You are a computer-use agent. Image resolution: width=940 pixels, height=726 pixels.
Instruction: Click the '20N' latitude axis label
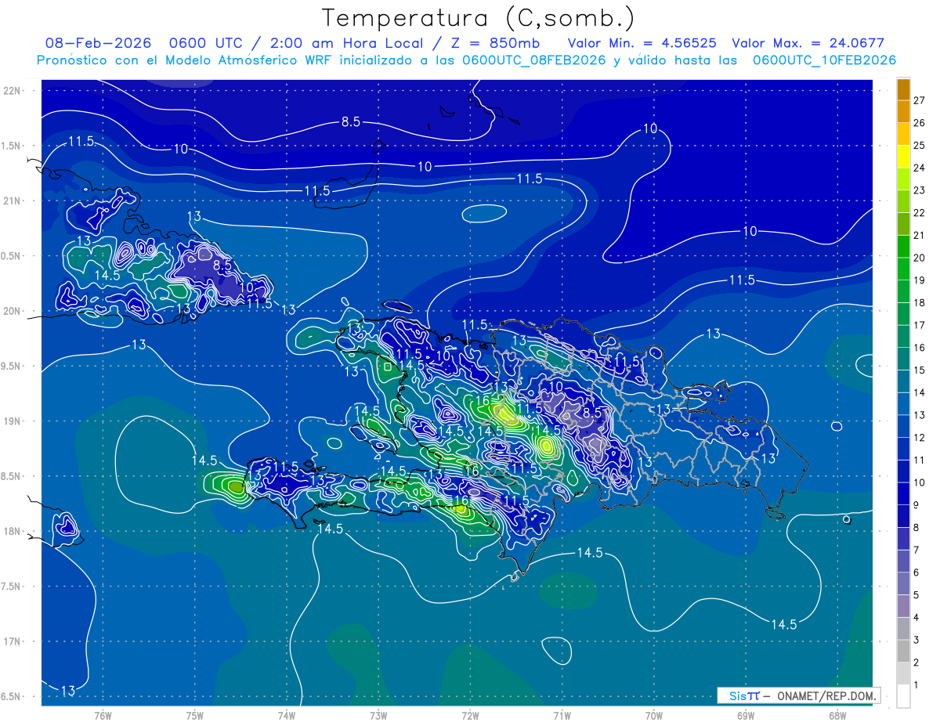pyautogui.click(x=12, y=311)
